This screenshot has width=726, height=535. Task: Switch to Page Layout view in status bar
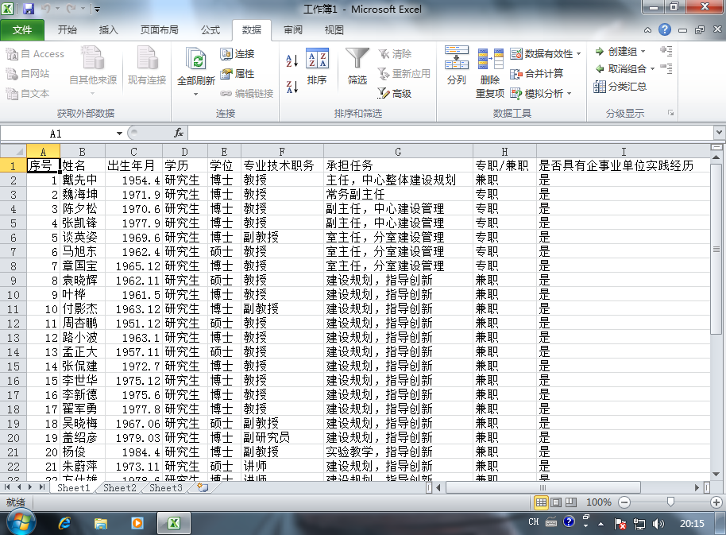556,502
